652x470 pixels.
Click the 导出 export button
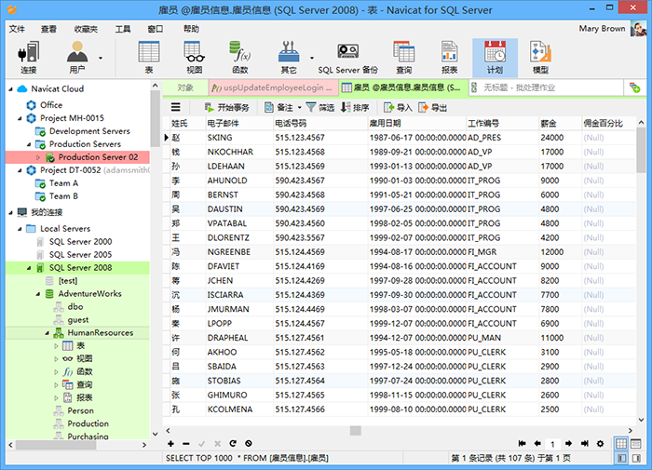pos(432,108)
